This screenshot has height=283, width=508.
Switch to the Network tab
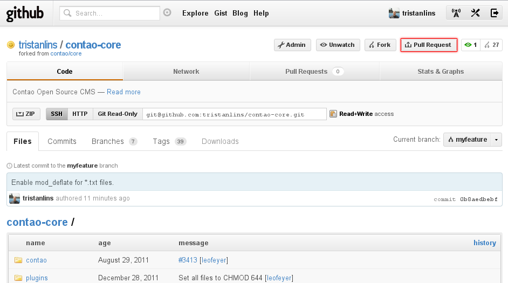tap(186, 72)
